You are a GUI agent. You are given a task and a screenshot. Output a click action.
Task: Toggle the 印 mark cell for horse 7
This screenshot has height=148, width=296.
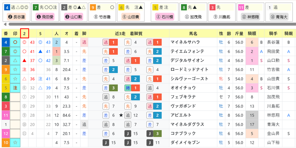(x=15, y=51)
